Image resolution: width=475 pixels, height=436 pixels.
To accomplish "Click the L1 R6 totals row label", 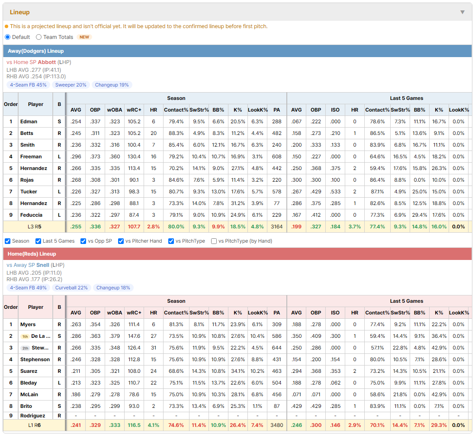I will [x=34, y=425].
